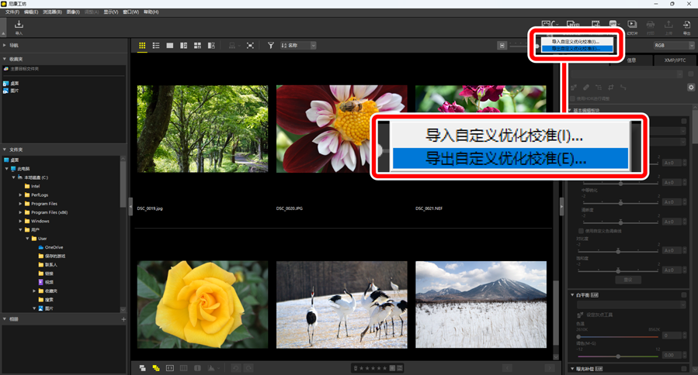This screenshot has height=375, width=698.
Task: Select the Program Files folder in tree
Action: pyautogui.click(x=43, y=204)
